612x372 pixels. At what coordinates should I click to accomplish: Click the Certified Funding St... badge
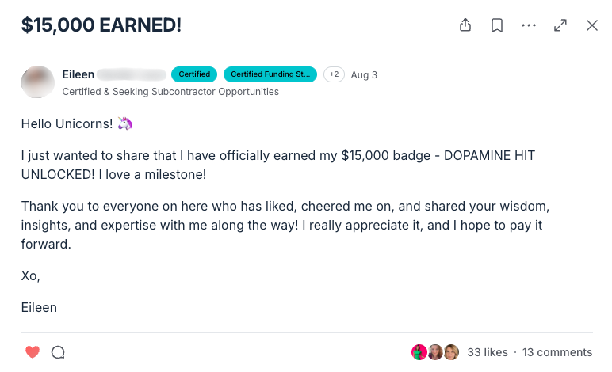(x=270, y=74)
